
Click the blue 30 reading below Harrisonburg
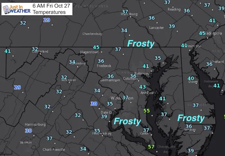click(28, 131)
